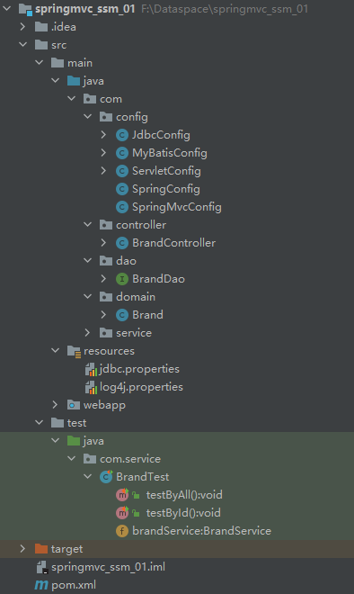Select the SpringConfig file name
This screenshot has height=594, width=354.
pos(166,189)
